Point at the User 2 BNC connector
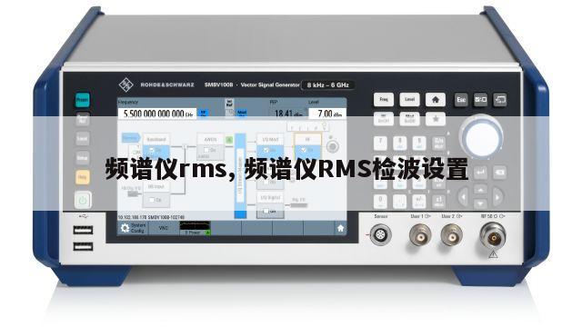Viewport: 582px width, 327px height. pos(451,235)
